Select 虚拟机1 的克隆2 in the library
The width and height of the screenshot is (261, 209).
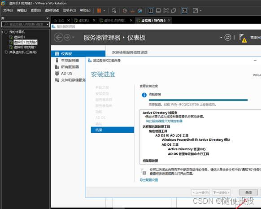[x=25, y=42]
